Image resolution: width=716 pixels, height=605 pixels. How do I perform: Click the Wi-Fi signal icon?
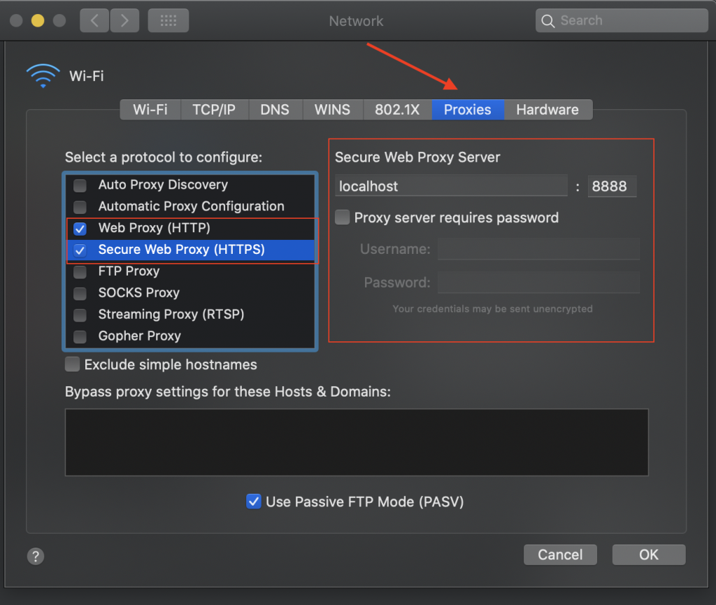point(43,76)
